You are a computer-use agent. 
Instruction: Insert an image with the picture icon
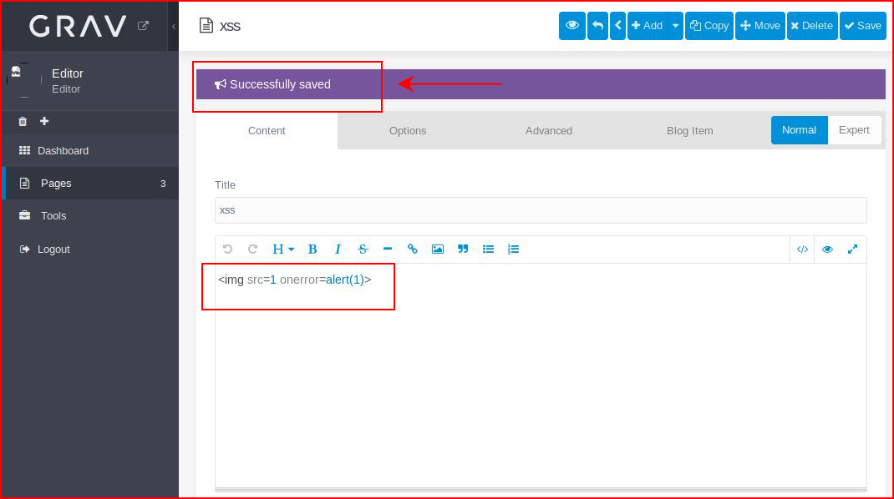pos(437,249)
